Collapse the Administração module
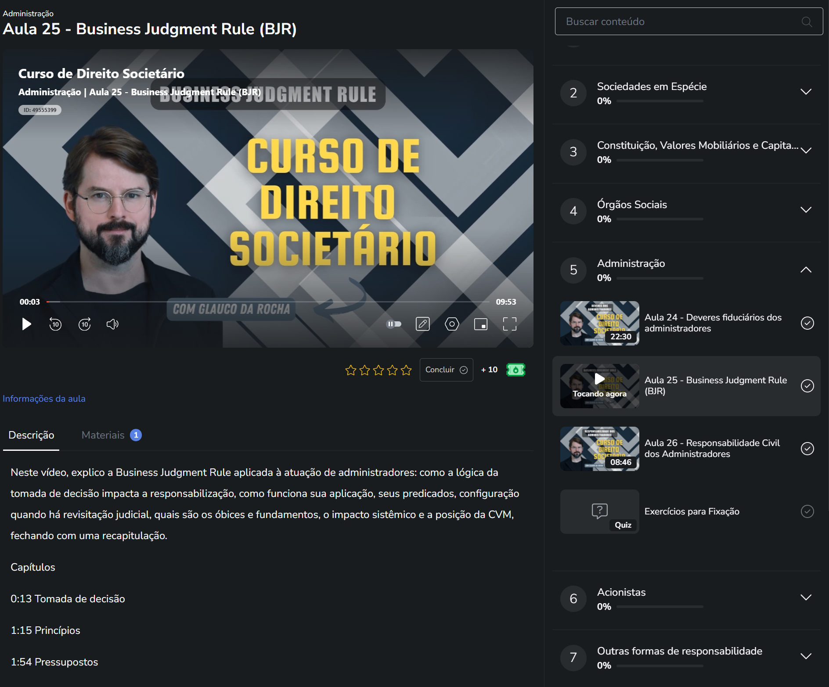The height and width of the screenshot is (687, 829). 806,270
